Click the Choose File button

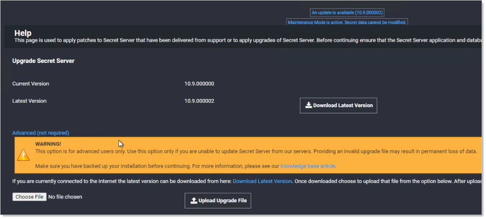coord(29,197)
